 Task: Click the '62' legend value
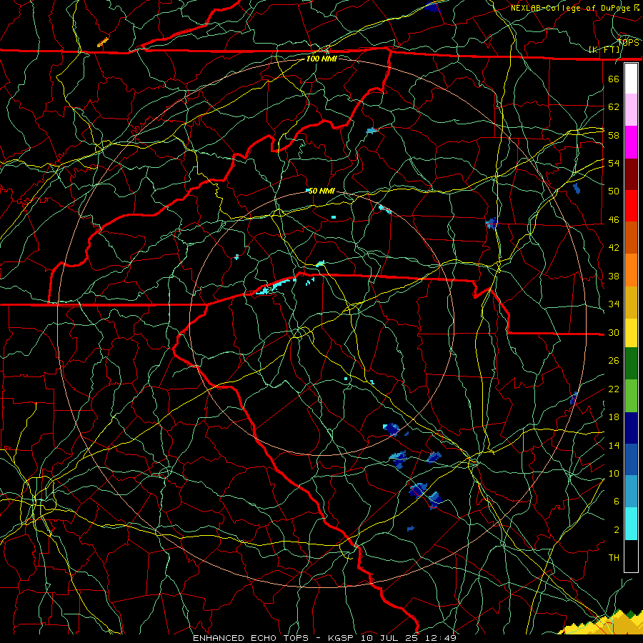coord(614,107)
